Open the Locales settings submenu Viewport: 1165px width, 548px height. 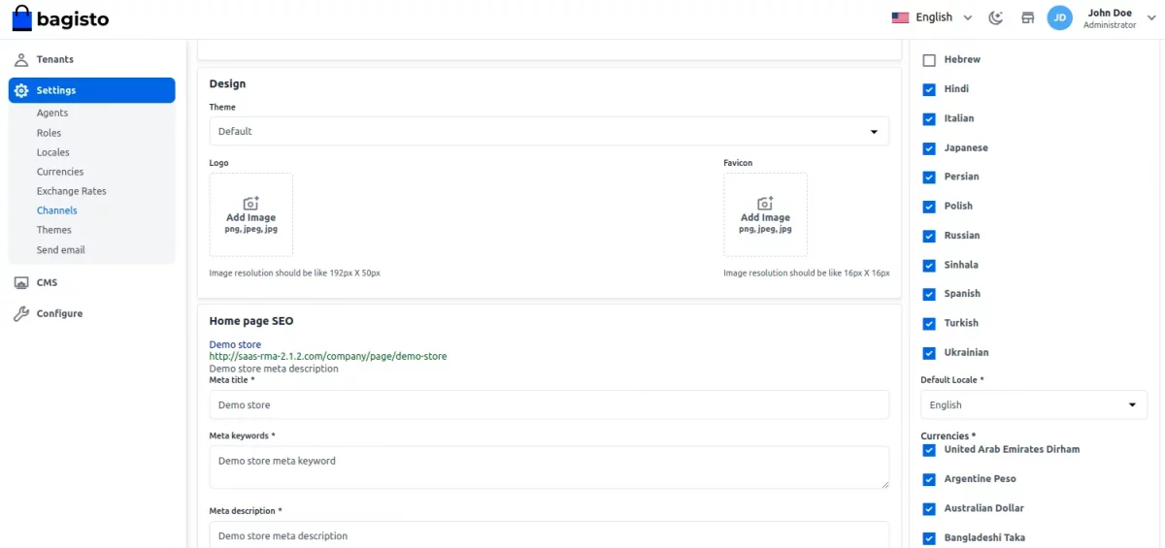pos(53,152)
